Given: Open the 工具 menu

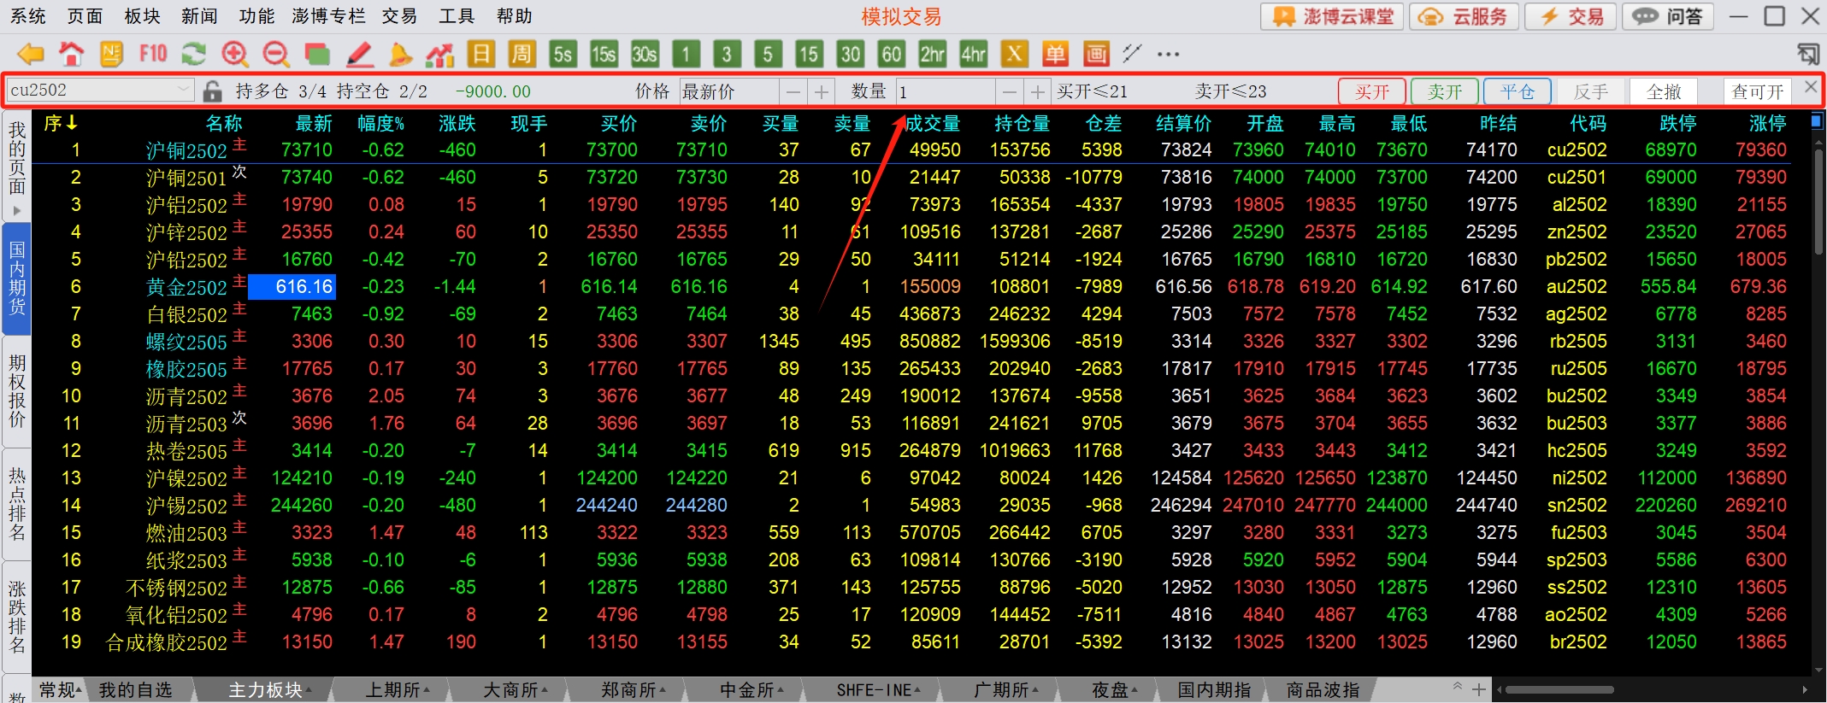Looking at the screenshot, I should [457, 16].
